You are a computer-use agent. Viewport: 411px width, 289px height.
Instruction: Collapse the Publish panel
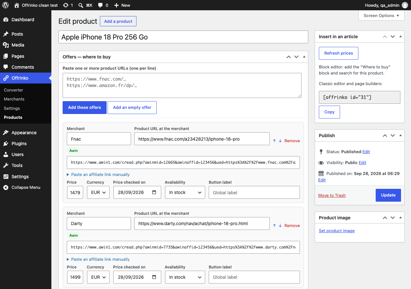pos(400,136)
